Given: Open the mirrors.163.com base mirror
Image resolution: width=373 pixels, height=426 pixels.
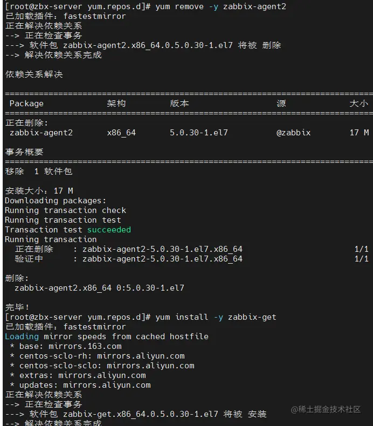Looking at the screenshot, I should 85,346.
